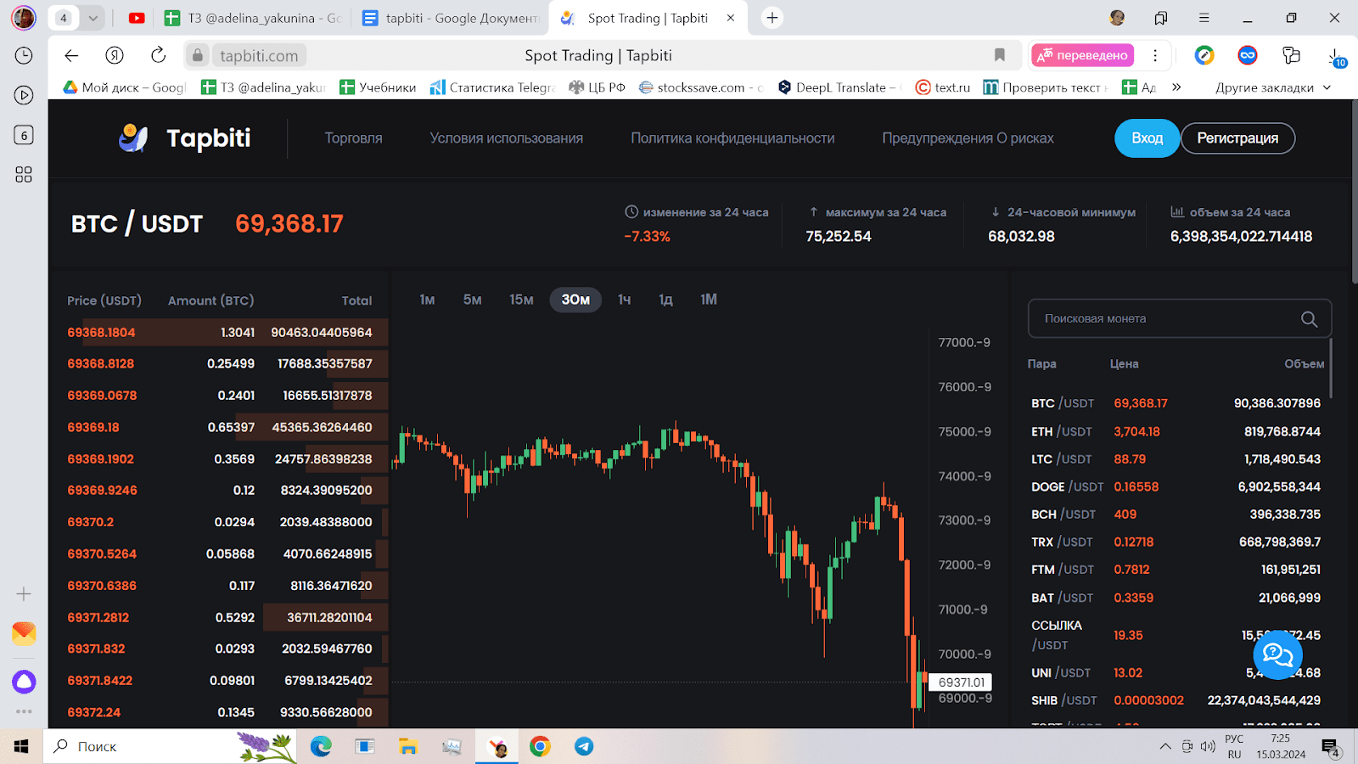Open the sidebar apps grid icon
The width and height of the screenshot is (1358, 764).
click(x=24, y=174)
